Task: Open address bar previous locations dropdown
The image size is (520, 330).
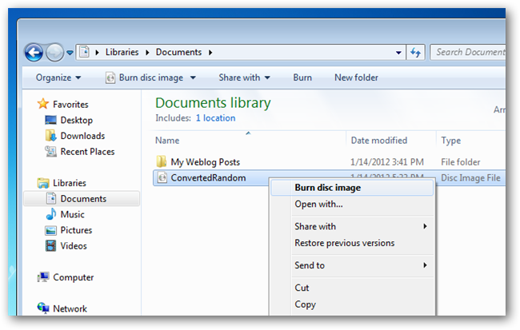Action: pyautogui.click(x=398, y=53)
